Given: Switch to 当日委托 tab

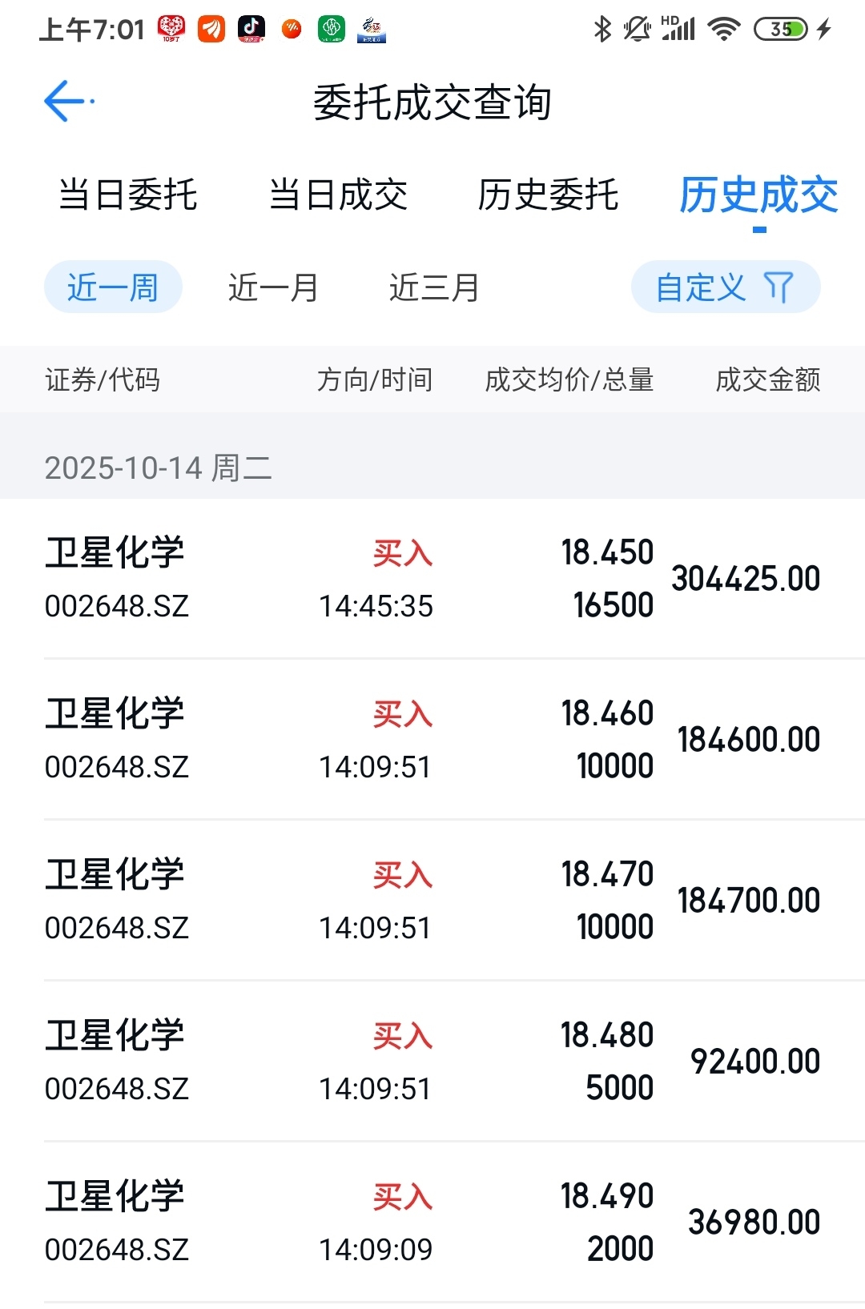Looking at the screenshot, I should (128, 195).
